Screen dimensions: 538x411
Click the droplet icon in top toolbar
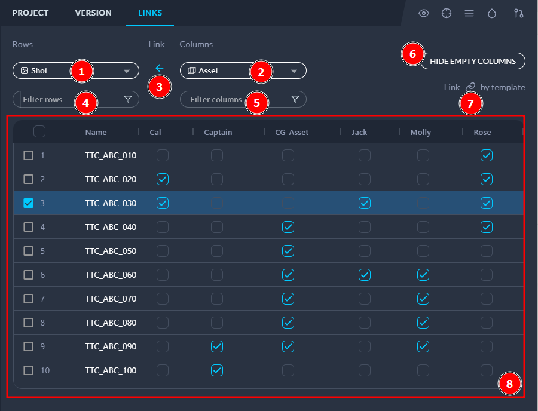tap(492, 13)
